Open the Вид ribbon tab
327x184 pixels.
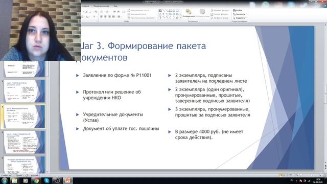(115, 6)
